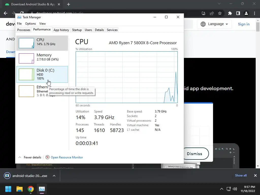Open the Startup tab
This screenshot has height=195, width=260.
coord(77,30)
